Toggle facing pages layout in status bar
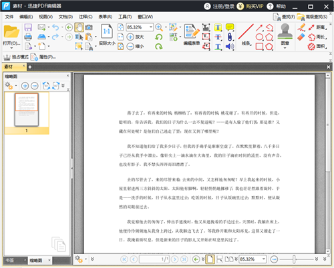This screenshot has width=334, height=268. [229, 259]
